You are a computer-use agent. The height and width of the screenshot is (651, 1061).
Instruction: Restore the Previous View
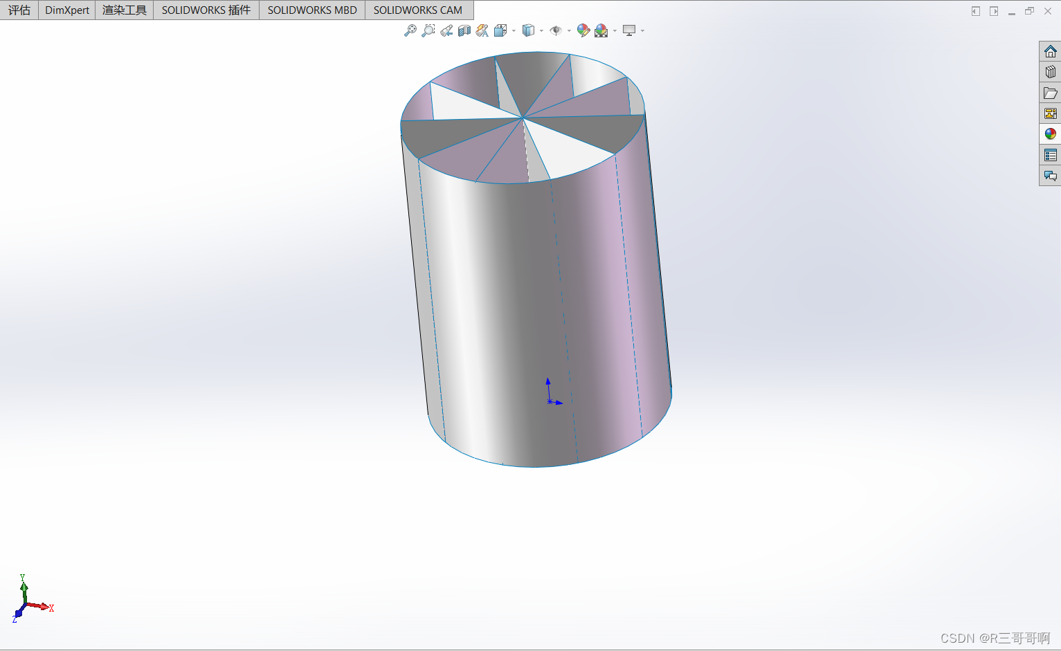(446, 30)
